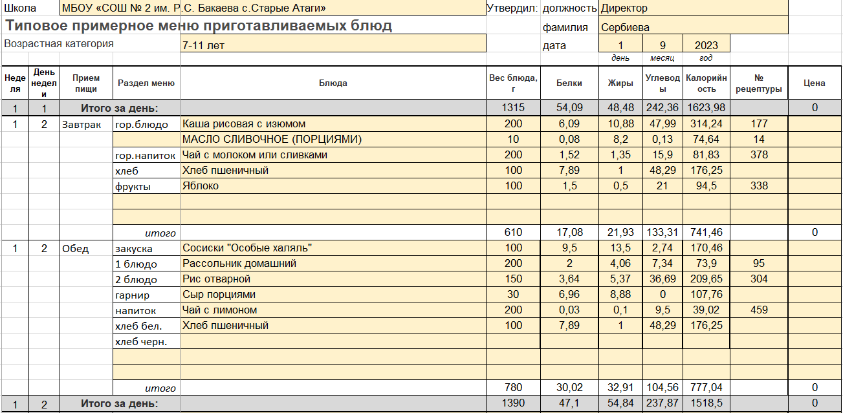843x413 pixels.
Task: Select recipe number cell 459
Action: pos(759,310)
